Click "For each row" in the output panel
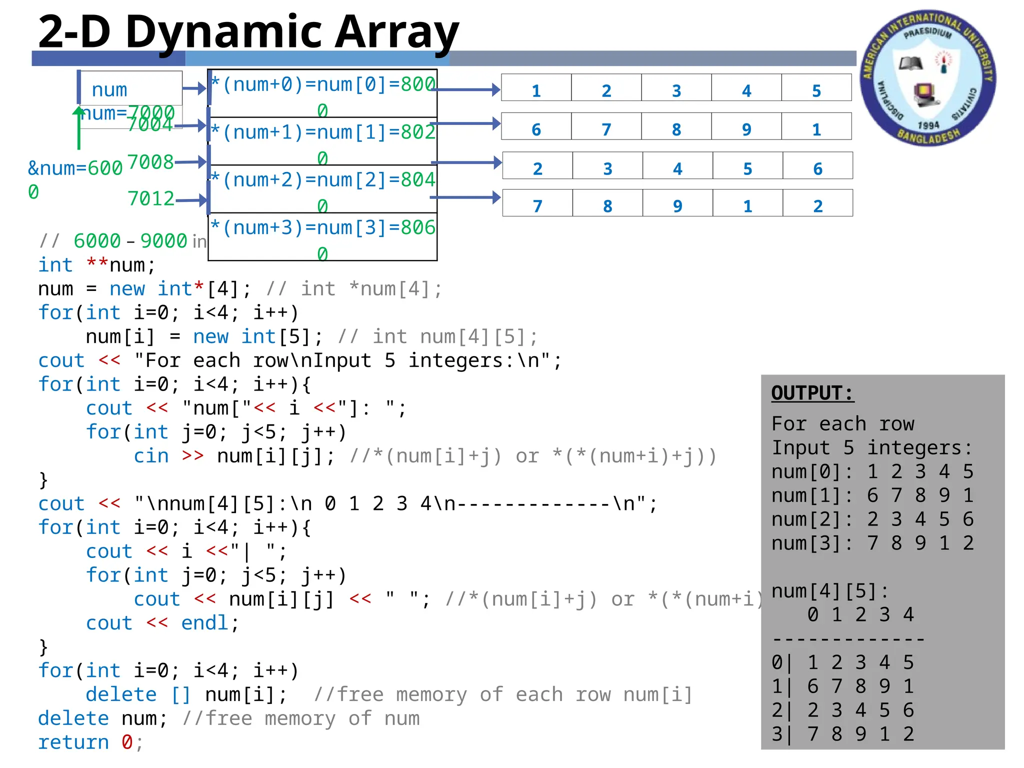Screen dimensions: 1024x768 [843, 424]
